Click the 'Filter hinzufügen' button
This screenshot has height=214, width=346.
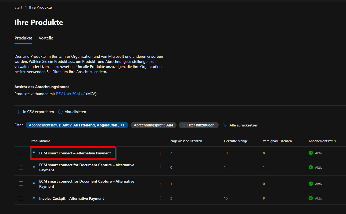click(x=199, y=125)
